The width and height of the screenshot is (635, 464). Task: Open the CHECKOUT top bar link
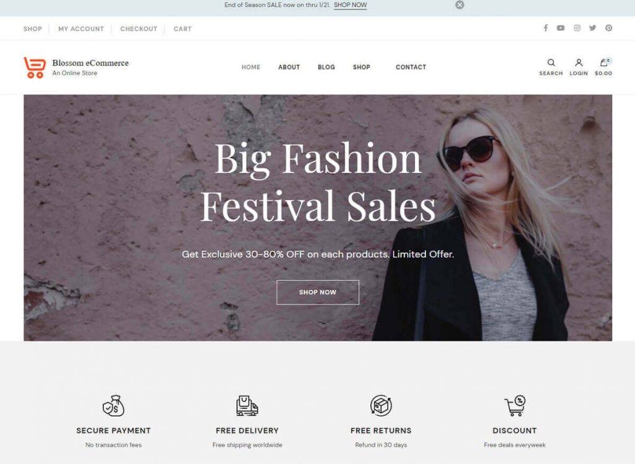point(139,29)
